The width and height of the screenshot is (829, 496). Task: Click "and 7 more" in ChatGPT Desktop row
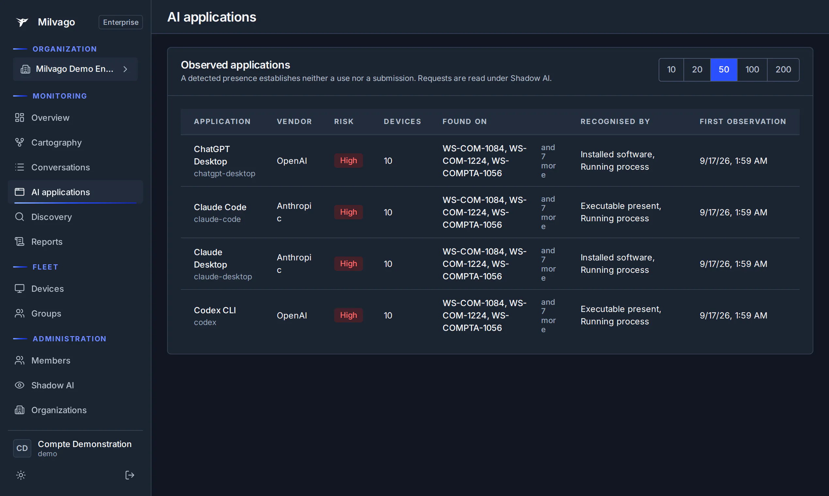(548, 161)
